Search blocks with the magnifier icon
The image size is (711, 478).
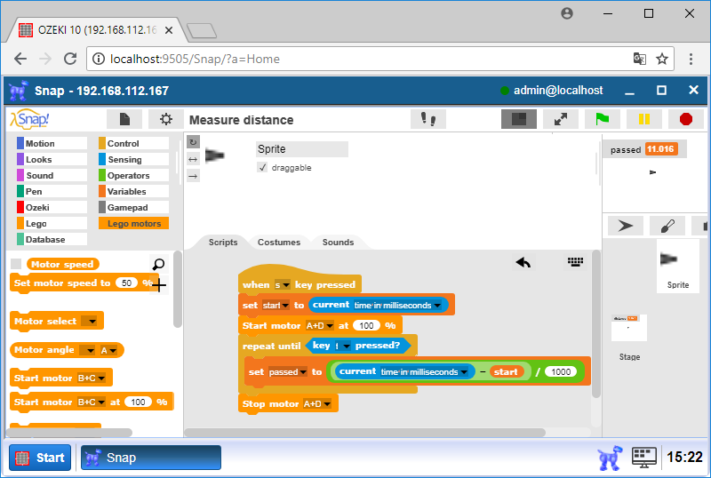coord(158,264)
